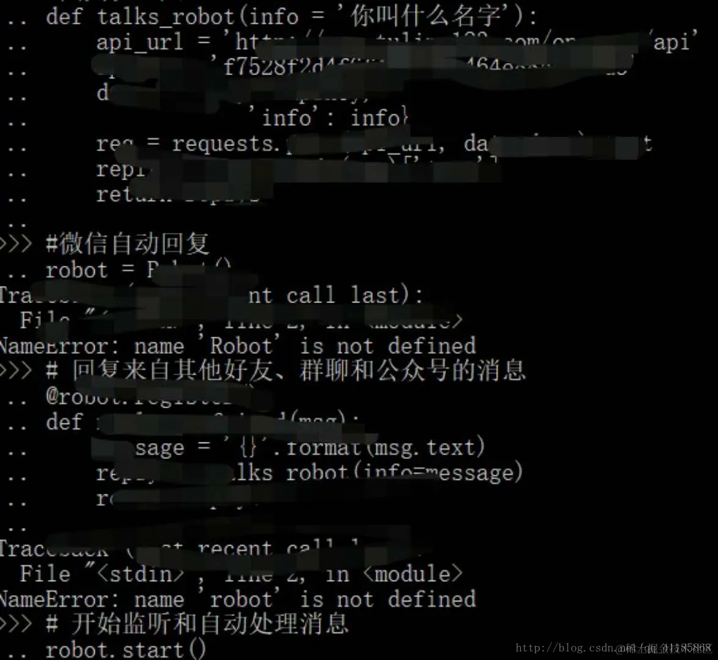Click 'requests.' in the req assignment line
This screenshot has width=718, height=660.
tap(225, 144)
